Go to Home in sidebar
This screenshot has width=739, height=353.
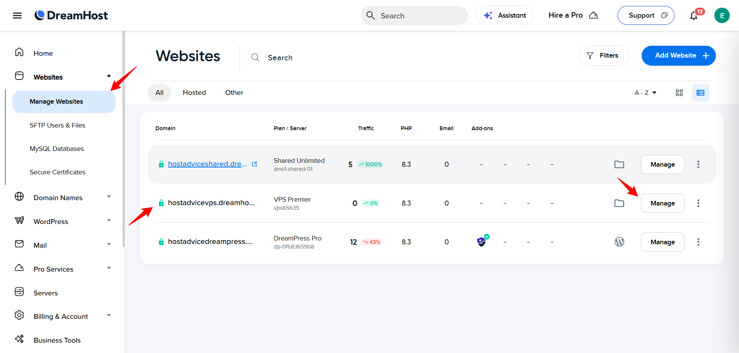point(43,53)
